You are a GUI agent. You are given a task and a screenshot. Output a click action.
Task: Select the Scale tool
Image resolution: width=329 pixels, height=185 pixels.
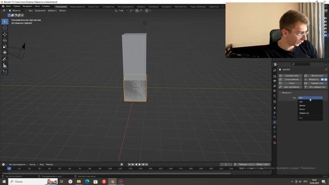(5, 47)
